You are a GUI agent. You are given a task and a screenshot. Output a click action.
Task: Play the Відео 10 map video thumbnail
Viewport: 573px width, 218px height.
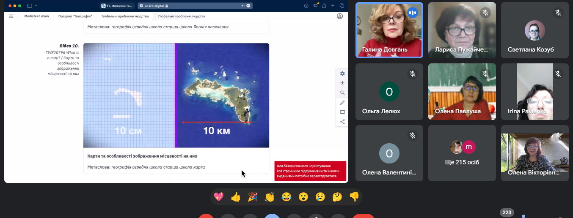coord(176,95)
